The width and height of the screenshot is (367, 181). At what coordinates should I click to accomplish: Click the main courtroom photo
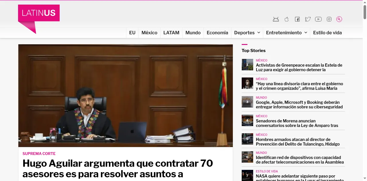point(125,96)
